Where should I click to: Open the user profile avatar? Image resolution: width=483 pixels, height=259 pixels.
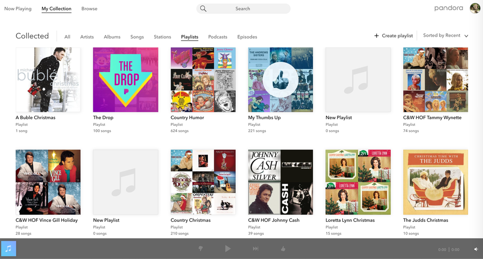click(x=474, y=8)
